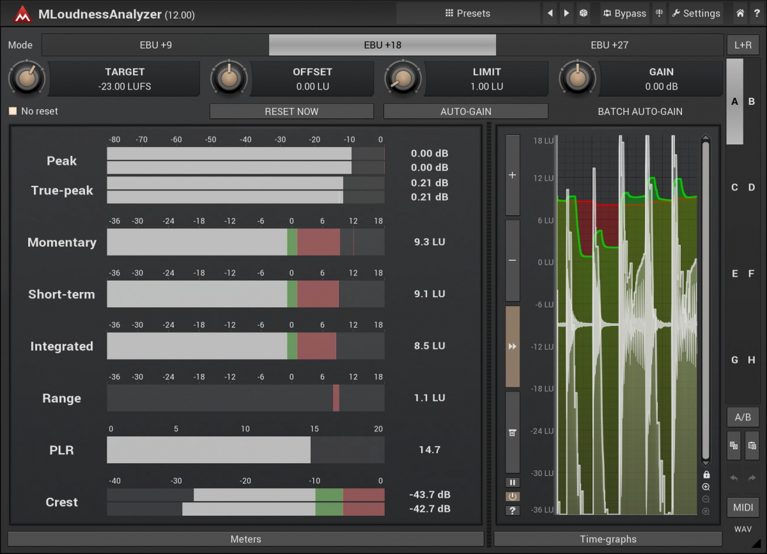Click the WAV label
Screen dimensions: 767x554
[x=743, y=529]
